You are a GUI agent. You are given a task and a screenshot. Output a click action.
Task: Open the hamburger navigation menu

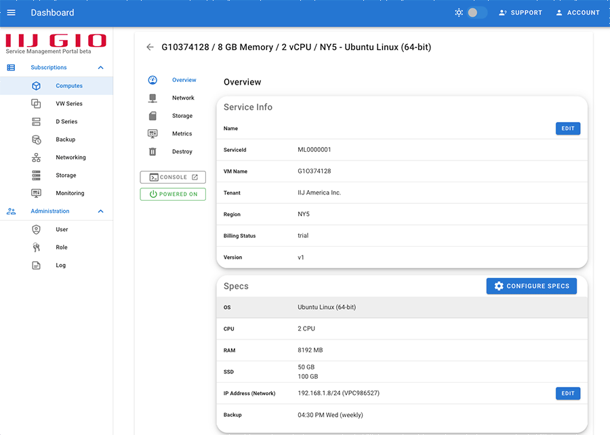(11, 12)
